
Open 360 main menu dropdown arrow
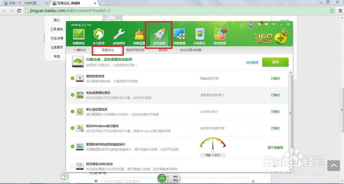[273, 24]
